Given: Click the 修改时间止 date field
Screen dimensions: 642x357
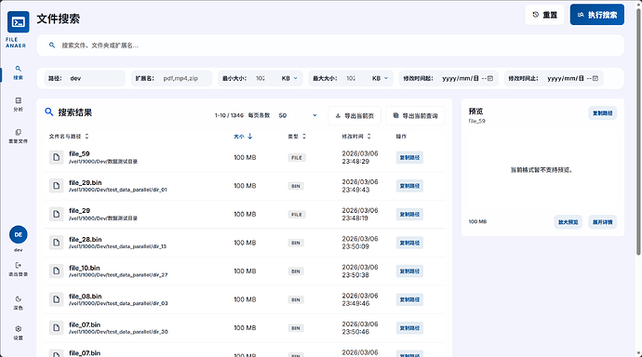Looking at the screenshot, I should click(573, 78).
